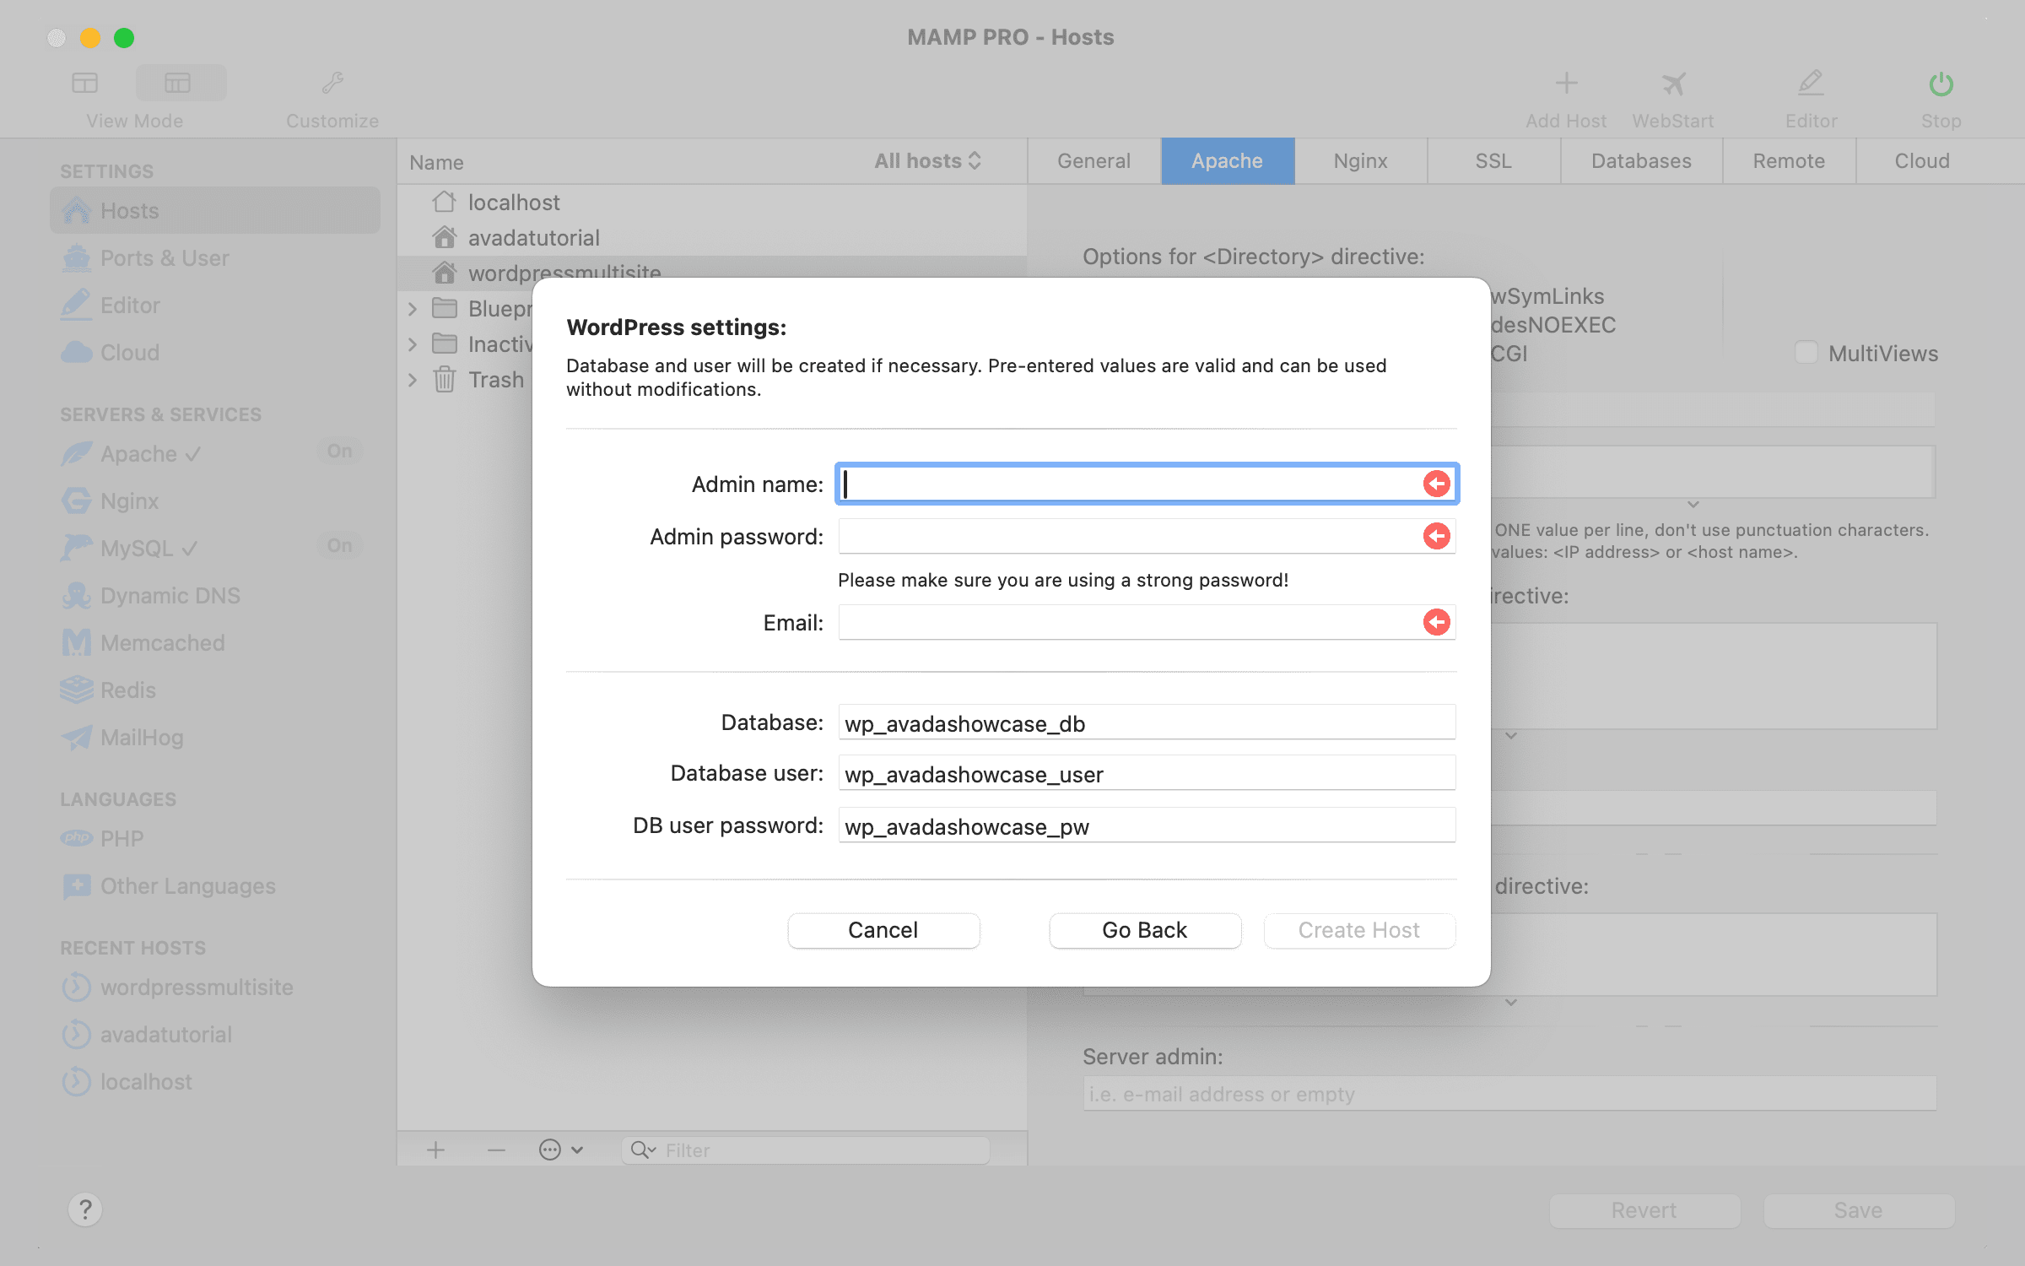Open WebStart airplane icon
This screenshot has width=2025, height=1266.
click(1673, 83)
